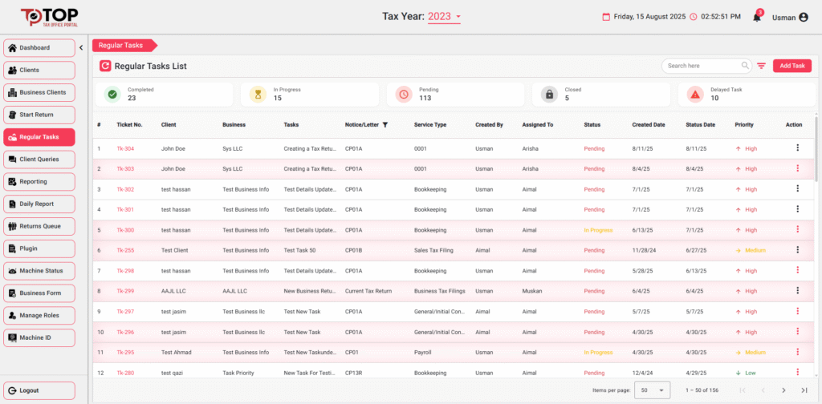The height and width of the screenshot is (404, 822).
Task: Collapse the sidebar with the chevron arrow
Action: pos(82,47)
